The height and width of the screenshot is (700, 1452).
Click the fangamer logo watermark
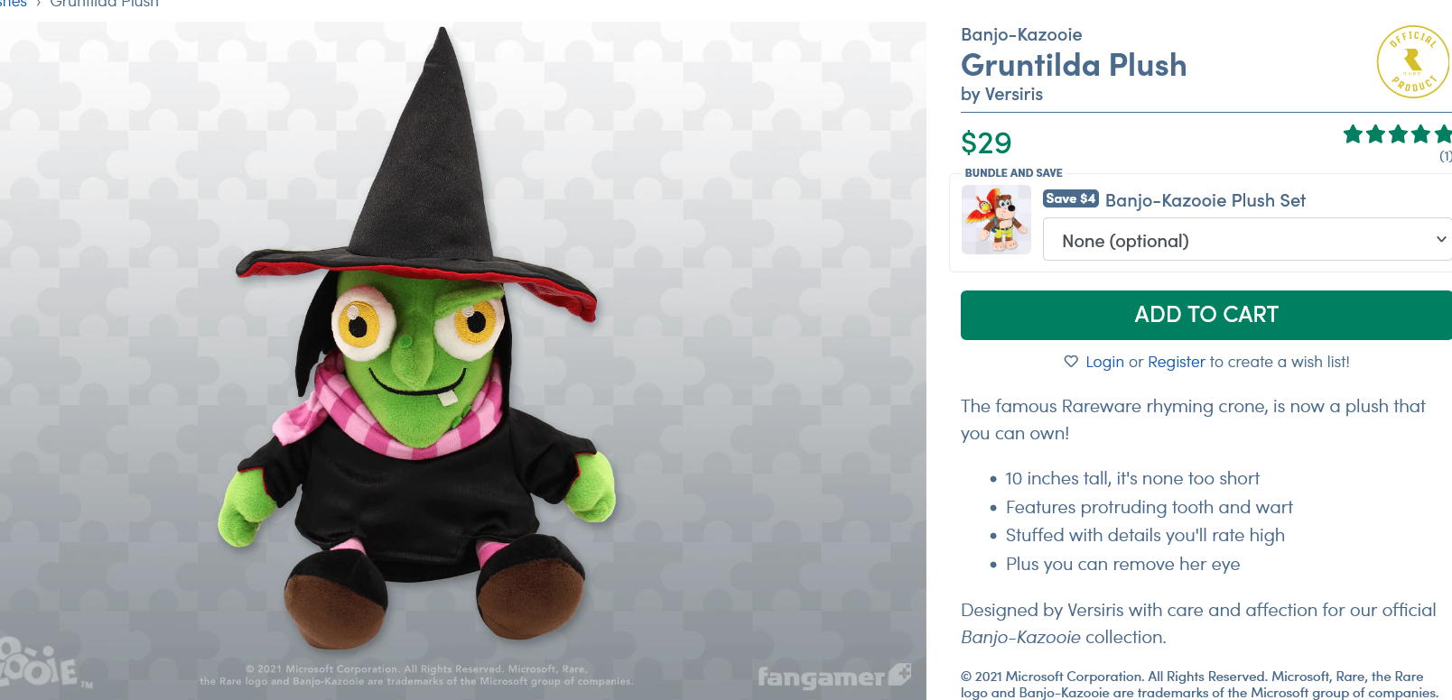834,676
